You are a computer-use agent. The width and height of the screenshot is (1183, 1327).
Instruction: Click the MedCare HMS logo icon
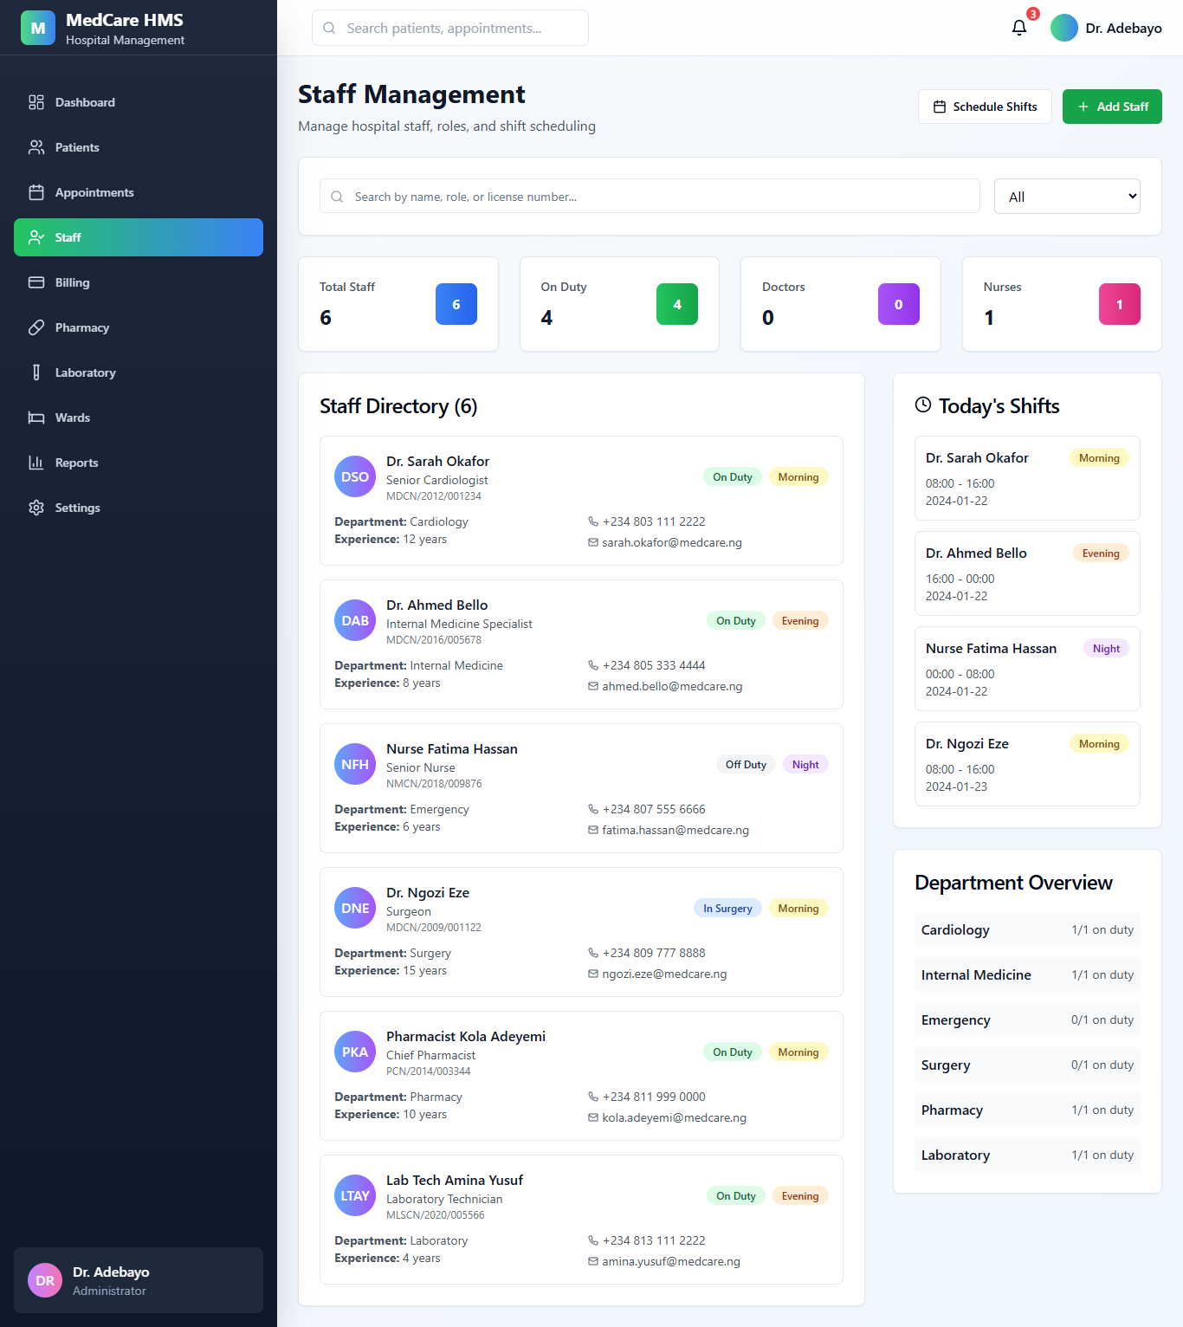[38, 28]
